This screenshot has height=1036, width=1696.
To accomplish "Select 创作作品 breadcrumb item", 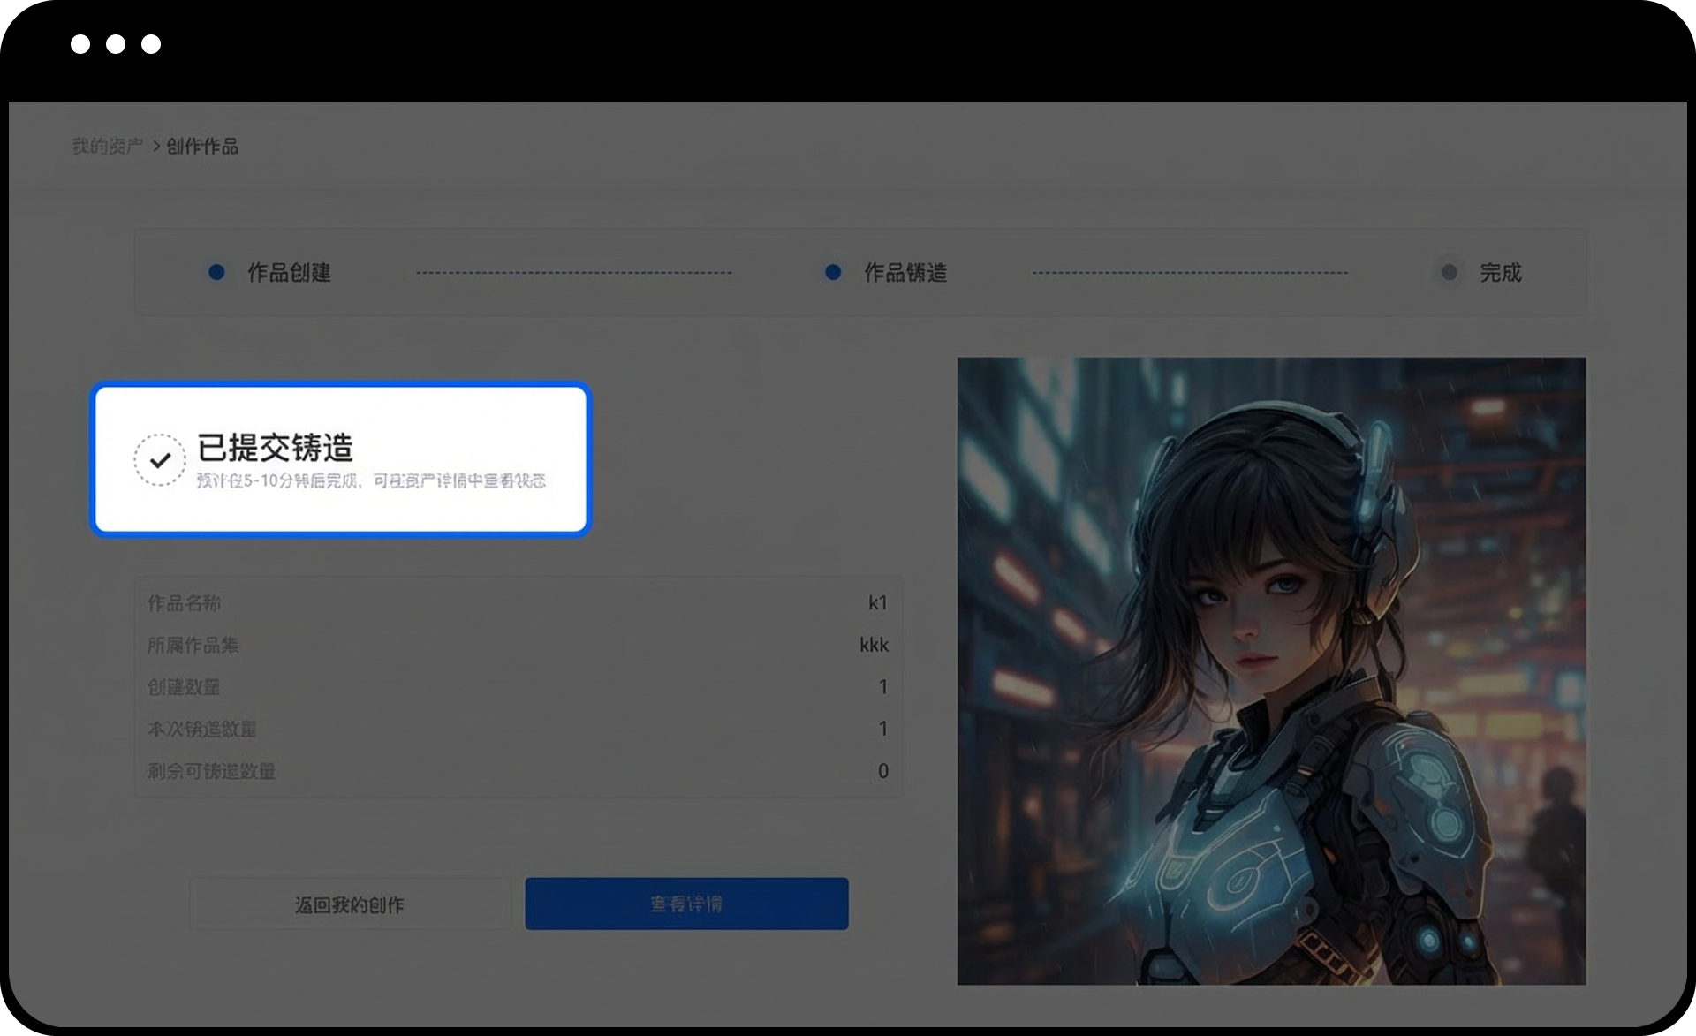I will [202, 146].
